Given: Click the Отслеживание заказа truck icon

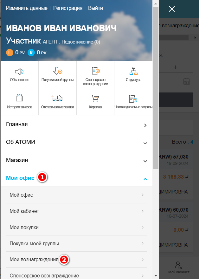Looking at the screenshot, I should (x=57, y=98).
